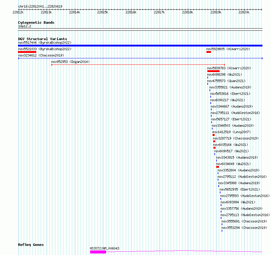The width and height of the screenshot is (271, 255).
Task: Click the magenta HS3ST2 exon block
Action: click(x=98, y=252)
